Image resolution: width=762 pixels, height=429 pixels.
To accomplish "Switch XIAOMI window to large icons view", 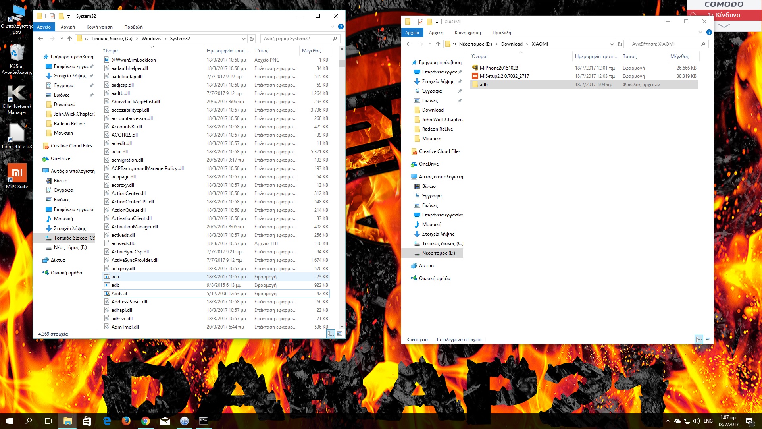I will point(707,339).
